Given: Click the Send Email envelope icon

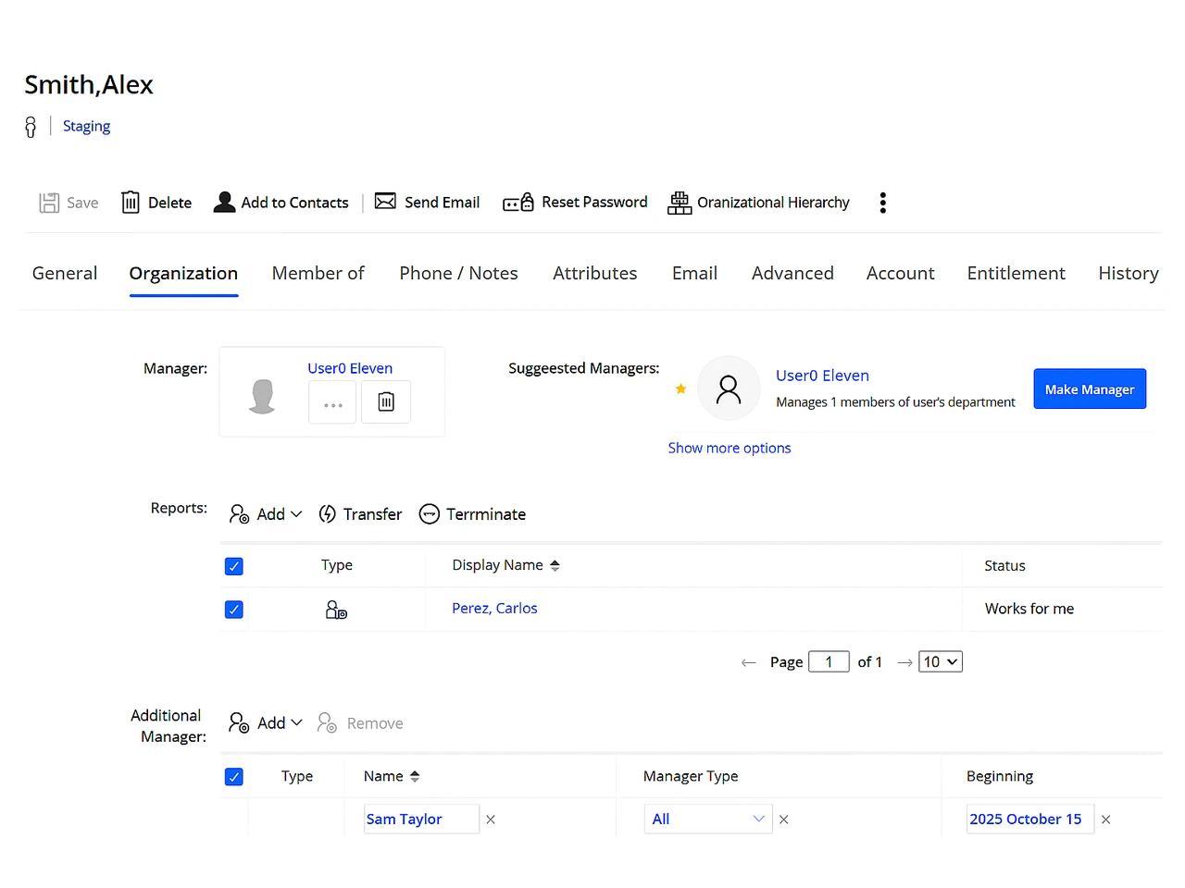Looking at the screenshot, I should pos(385,202).
